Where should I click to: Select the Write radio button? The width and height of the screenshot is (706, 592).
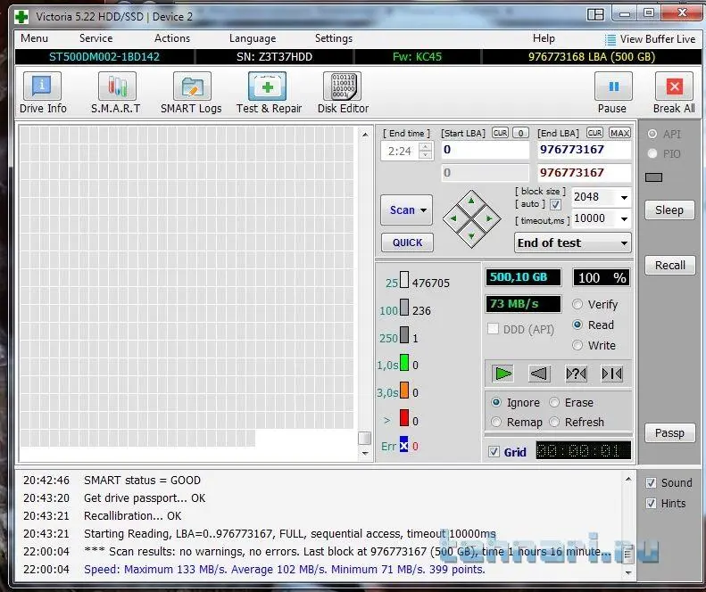577,345
